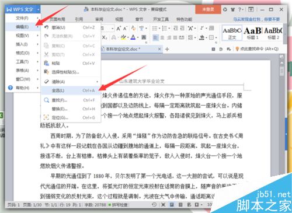Apply Numbering list formatting
The width and height of the screenshot is (292, 213).
[x=165, y=29]
